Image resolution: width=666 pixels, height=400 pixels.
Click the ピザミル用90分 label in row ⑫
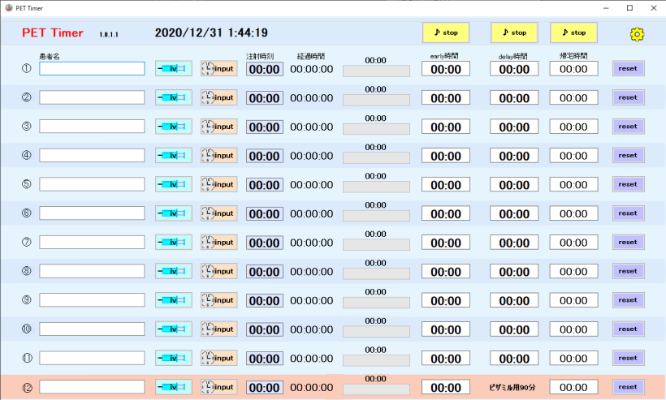(512, 387)
